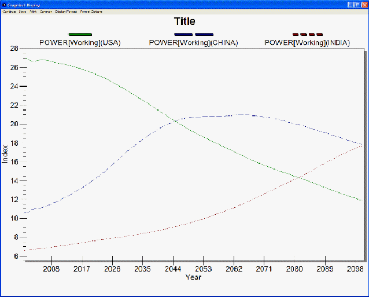Screen dimensions: 369x297
Task: Open the Common menu
Action: pyautogui.click(x=46, y=12)
